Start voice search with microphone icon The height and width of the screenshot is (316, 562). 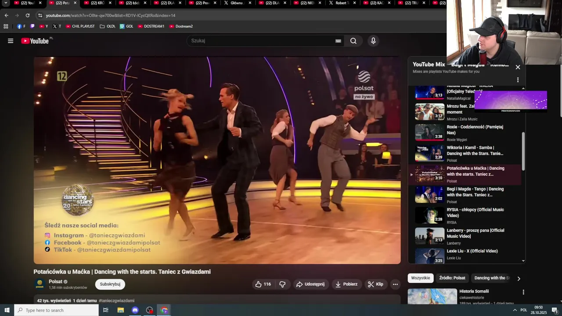pyautogui.click(x=373, y=41)
